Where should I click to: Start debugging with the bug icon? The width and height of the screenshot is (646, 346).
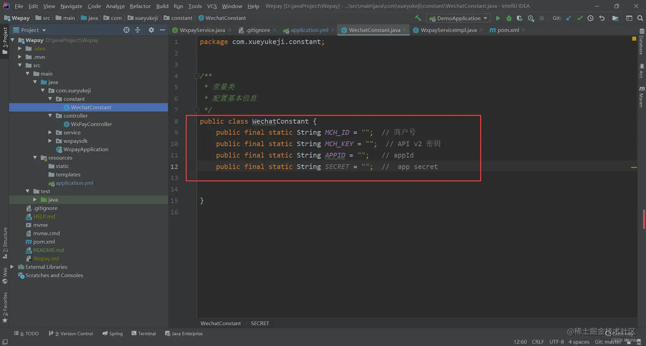pos(509,18)
